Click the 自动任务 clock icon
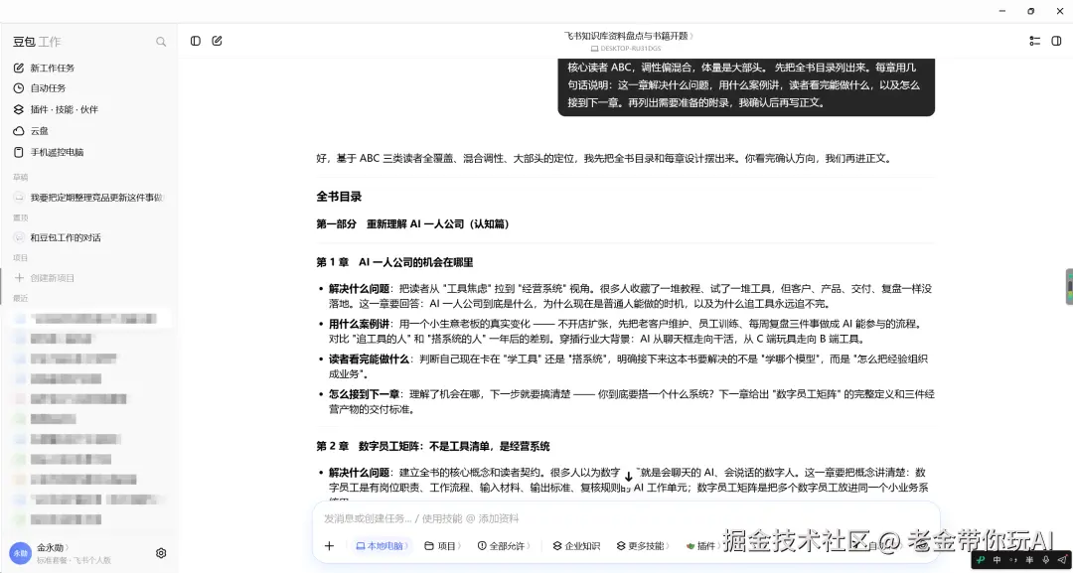This screenshot has height=573, width=1073. pos(19,88)
